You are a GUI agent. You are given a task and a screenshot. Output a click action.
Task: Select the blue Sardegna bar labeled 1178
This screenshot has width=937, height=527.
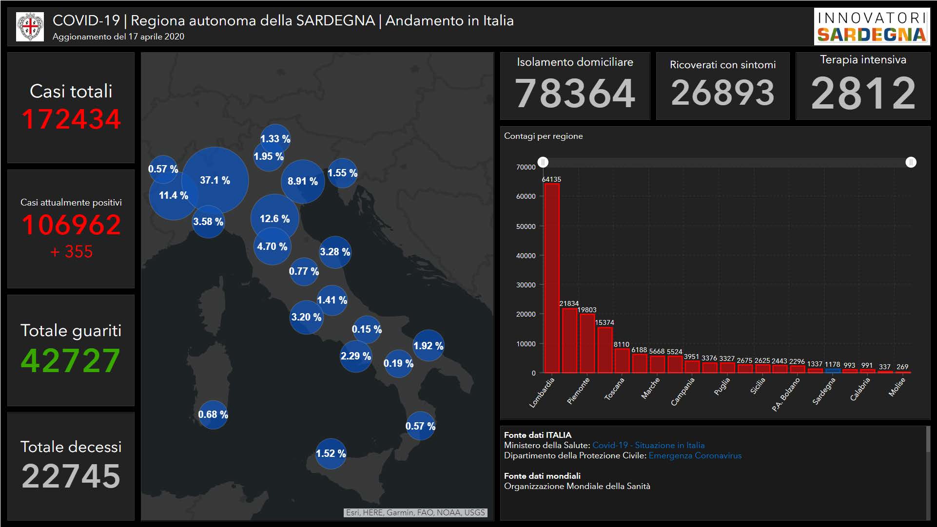coord(832,371)
